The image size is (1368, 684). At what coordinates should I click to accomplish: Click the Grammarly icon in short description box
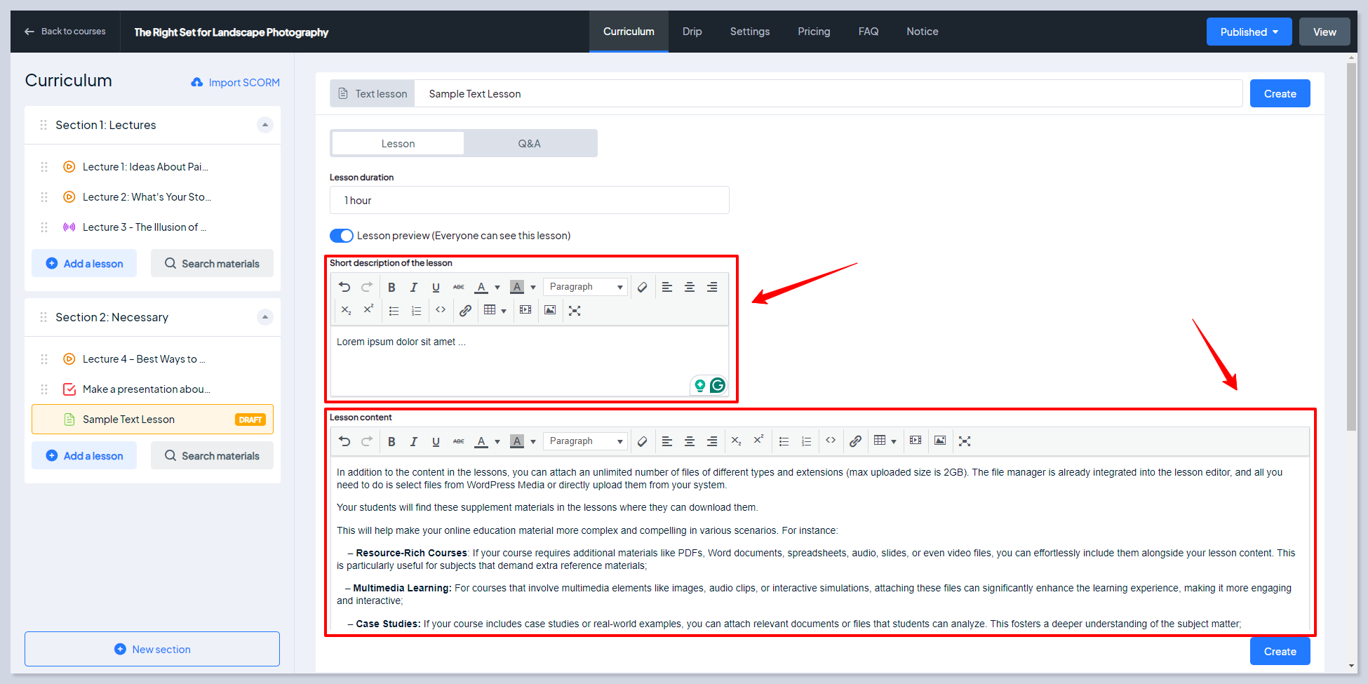pyautogui.click(x=717, y=385)
